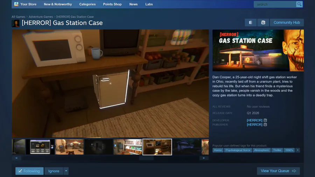This screenshot has width=315, height=177.
Task: Select the Thriller tag
Action: click(277, 150)
